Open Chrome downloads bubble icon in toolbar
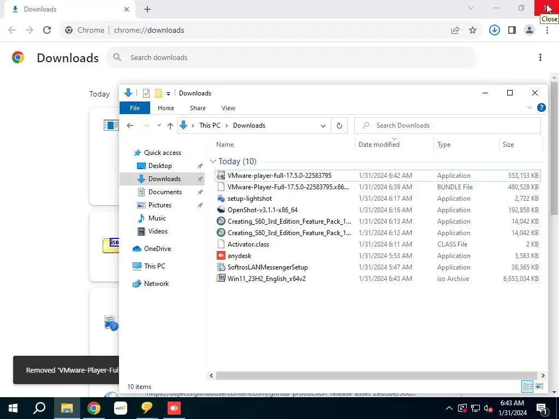 494,31
